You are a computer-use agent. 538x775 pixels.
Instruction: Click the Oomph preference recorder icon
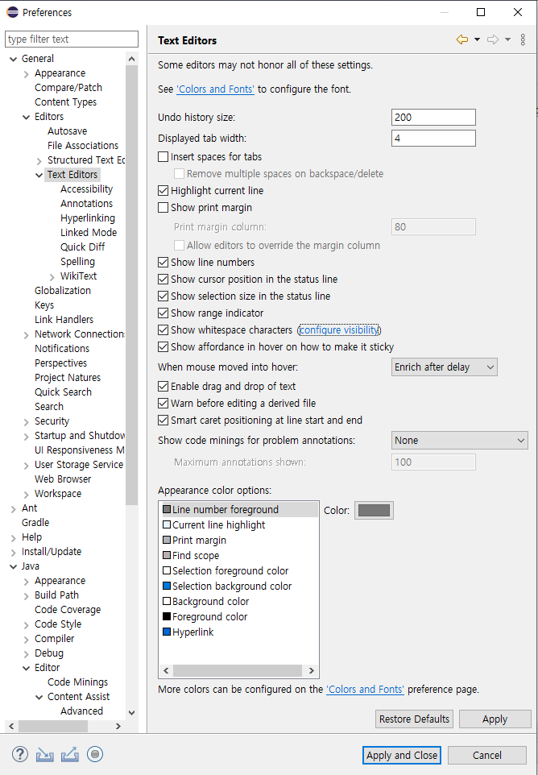tap(95, 754)
